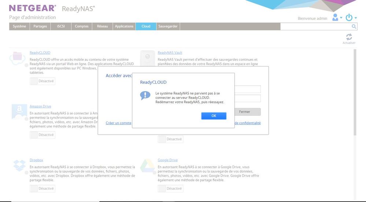Switch to the Applications tab
The image size is (366, 202).
[x=124, y=26]
